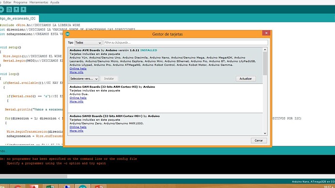Click the Upload arrow toolbar icon

click(x=2, y=10)
